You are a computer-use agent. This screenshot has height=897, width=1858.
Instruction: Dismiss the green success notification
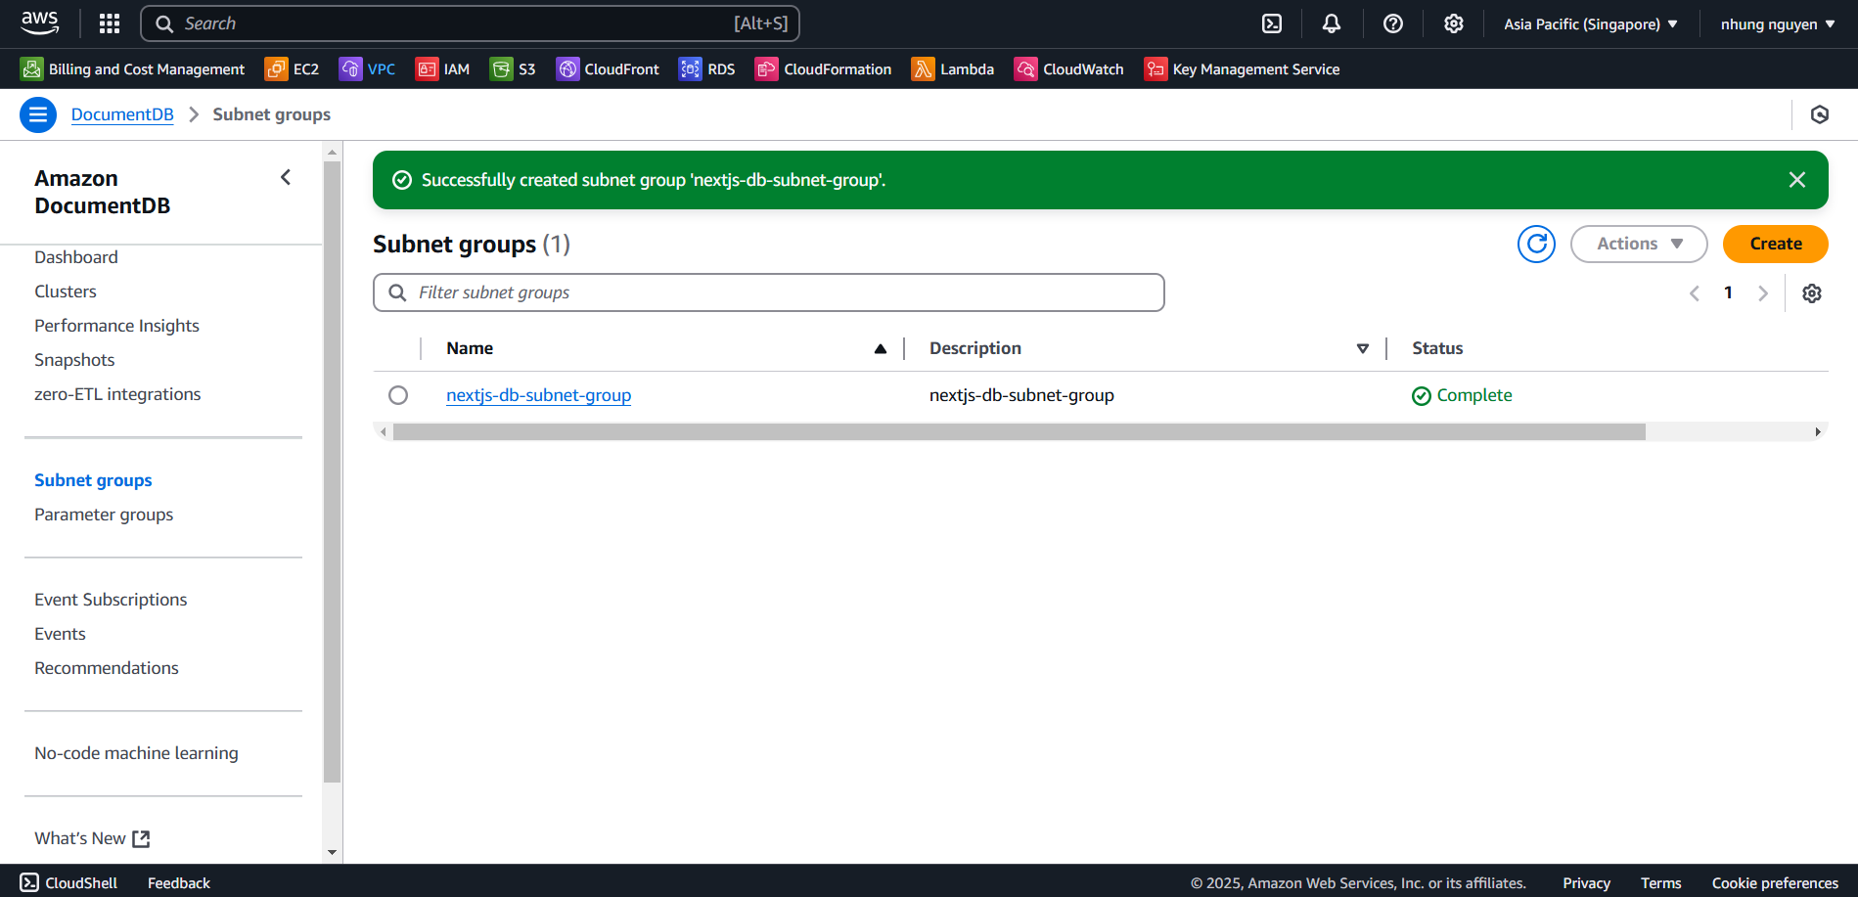[1796, 180]
